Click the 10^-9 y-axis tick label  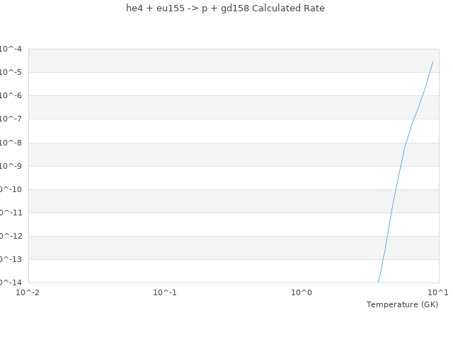[x=11, y=166]
